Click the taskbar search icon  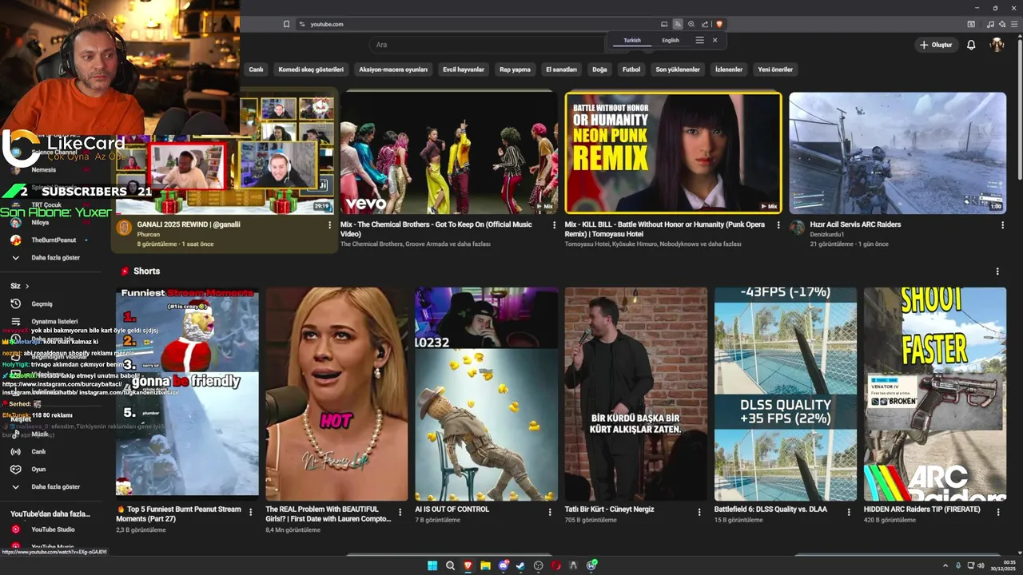(450, 565)
